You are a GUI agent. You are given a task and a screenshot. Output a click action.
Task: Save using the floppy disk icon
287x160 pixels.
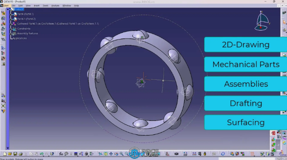pos(15,154)
